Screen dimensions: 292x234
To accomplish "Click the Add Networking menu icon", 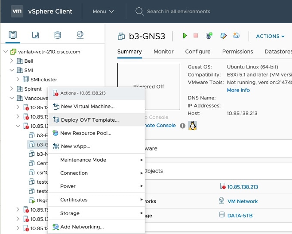I will [x=55, y=227].
